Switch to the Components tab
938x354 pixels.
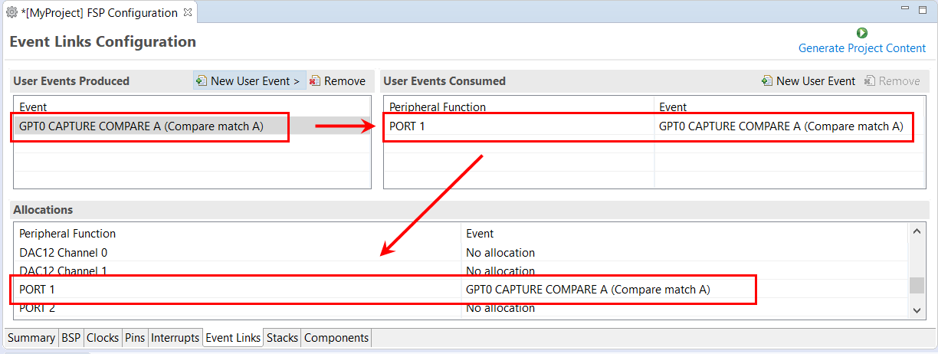[x=336, y=338]
